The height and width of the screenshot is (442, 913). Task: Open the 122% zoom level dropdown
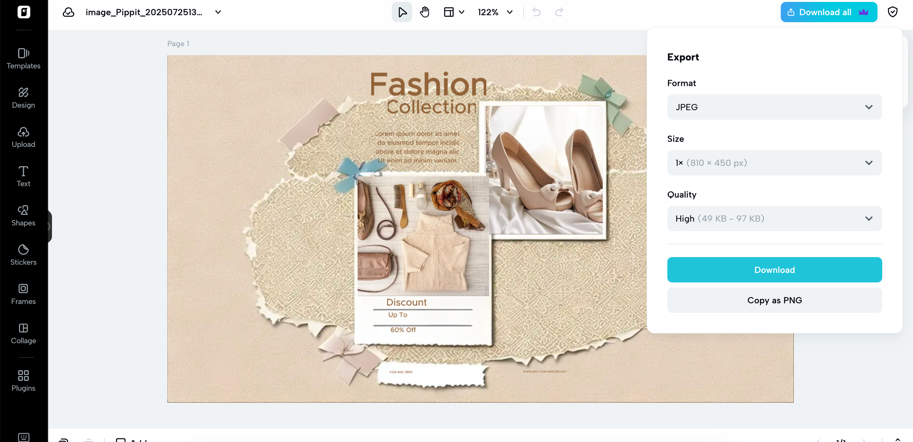coord(495,12)
